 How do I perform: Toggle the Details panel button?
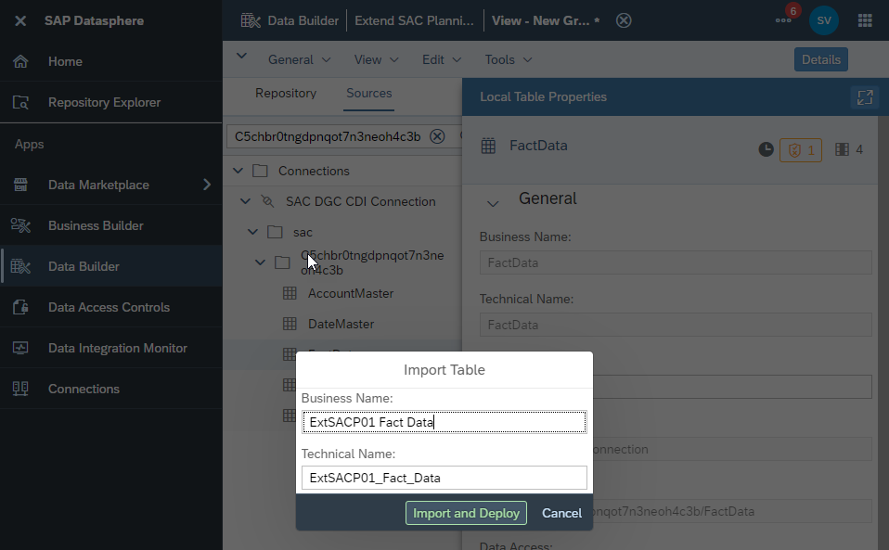820,59
